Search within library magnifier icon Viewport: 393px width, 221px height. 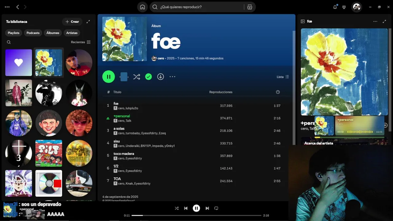9,42
